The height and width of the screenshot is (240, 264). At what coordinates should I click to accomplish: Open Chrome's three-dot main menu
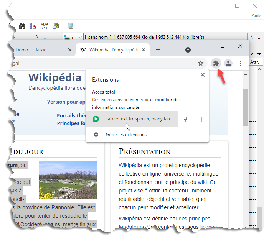click(241, 63)
